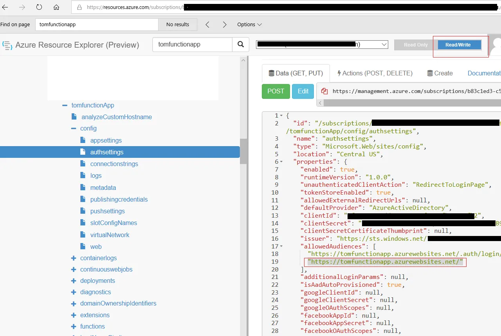Expand the diagnostics node
This screenshot has height=336, width=501.
[x=74, y=292]
